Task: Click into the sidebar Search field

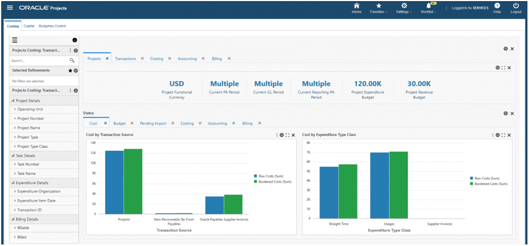Action: [38, 60]
